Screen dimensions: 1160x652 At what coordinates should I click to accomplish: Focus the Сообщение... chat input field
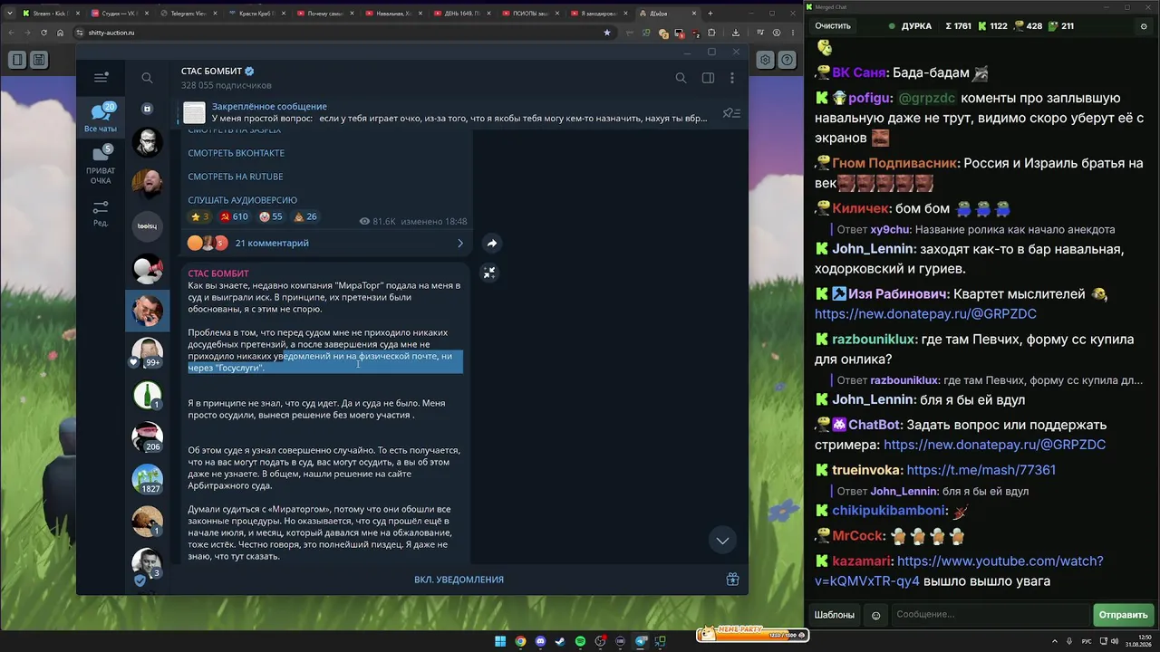click(x=990, y=615)
